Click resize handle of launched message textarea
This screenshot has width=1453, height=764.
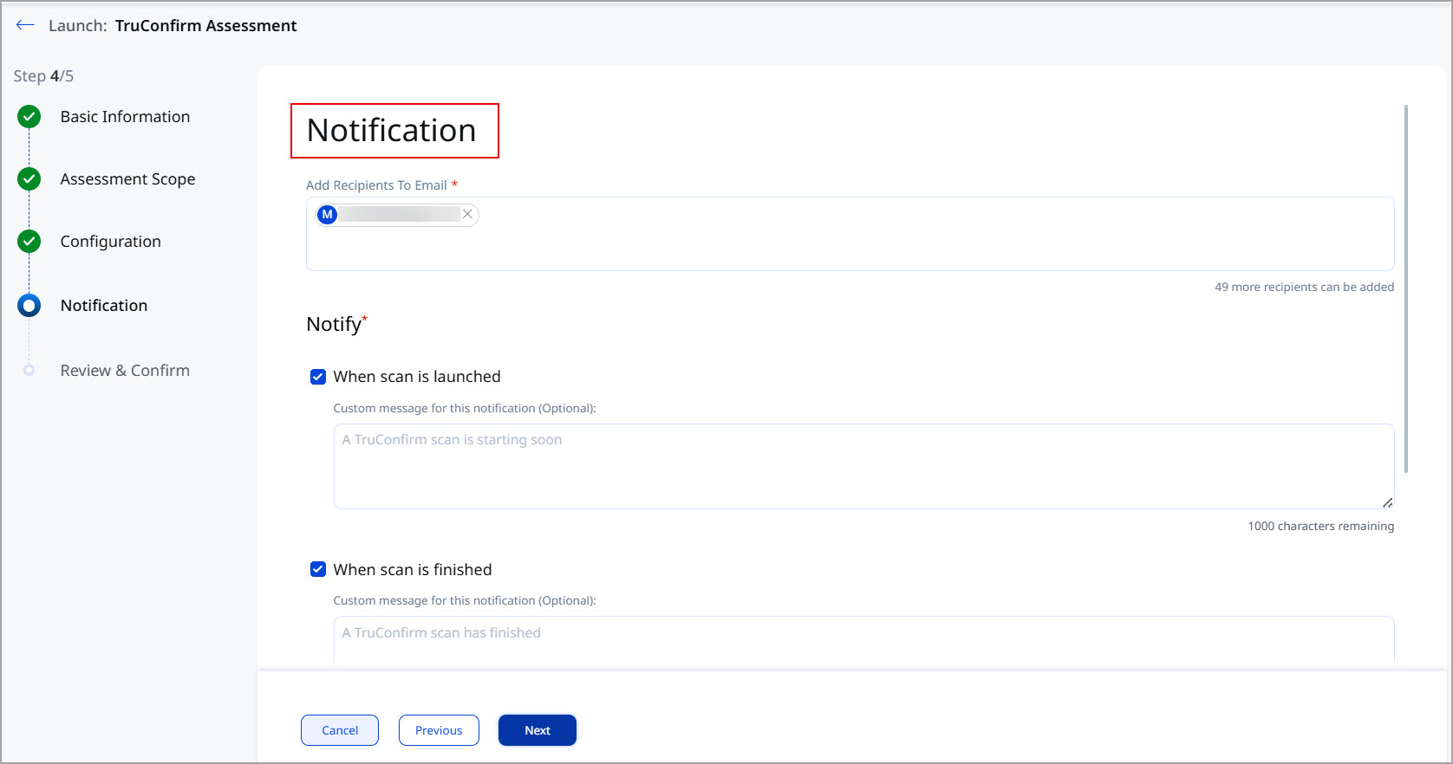(1387, 502)
